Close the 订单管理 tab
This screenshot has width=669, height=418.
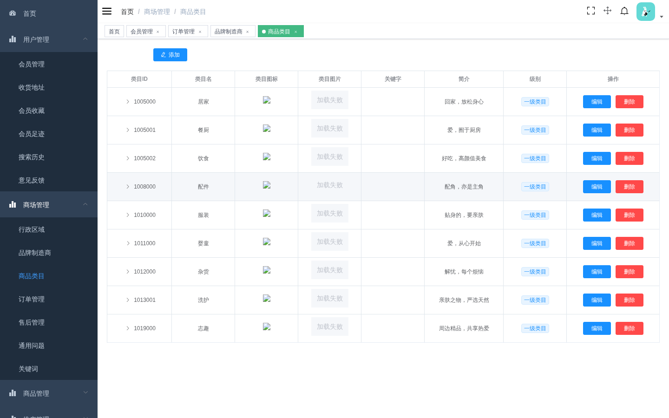pos(200,32)
